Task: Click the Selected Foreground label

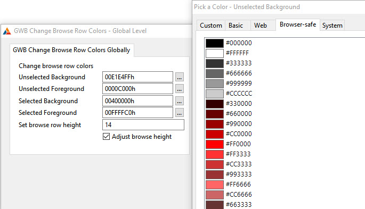Action: click(47, 113)
